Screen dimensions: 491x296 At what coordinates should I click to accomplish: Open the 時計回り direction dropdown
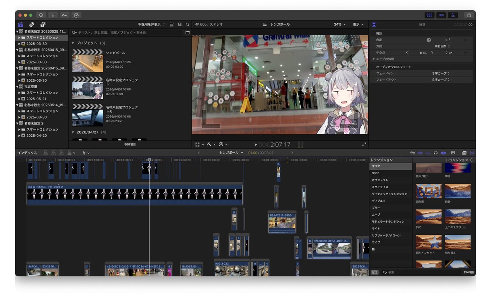(442, 46)
